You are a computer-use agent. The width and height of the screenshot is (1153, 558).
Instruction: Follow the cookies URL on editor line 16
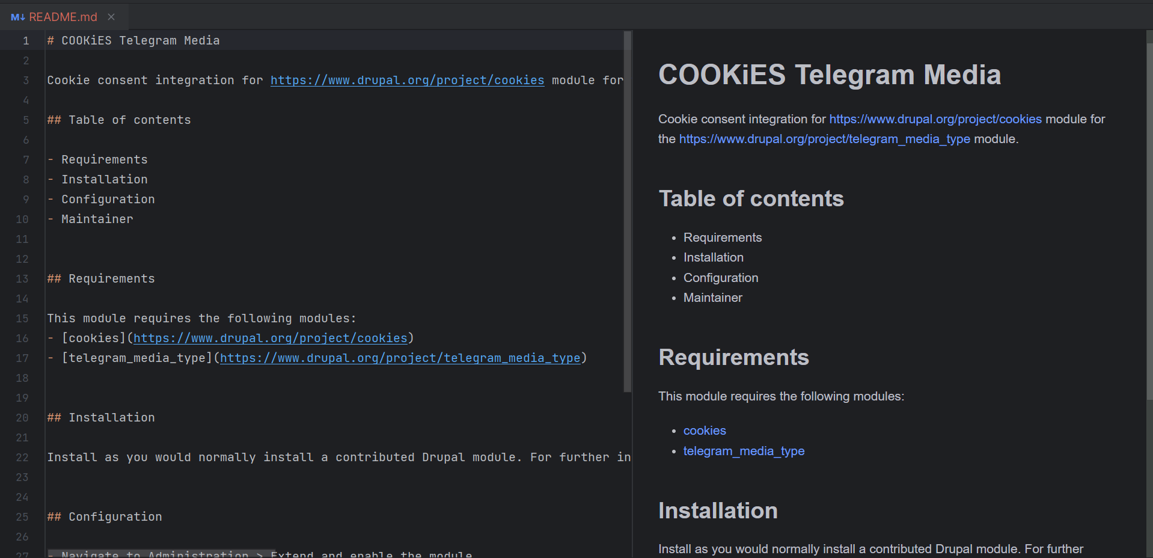click(x=270, y=338)
